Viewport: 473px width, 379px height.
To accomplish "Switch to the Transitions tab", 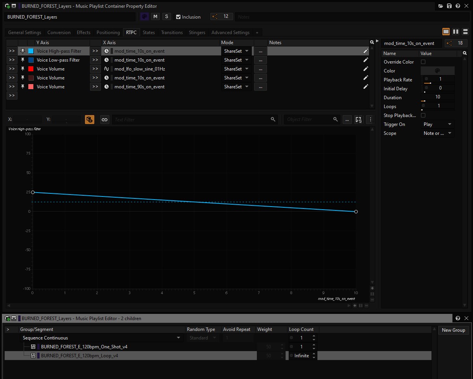I will pos(172,32).
